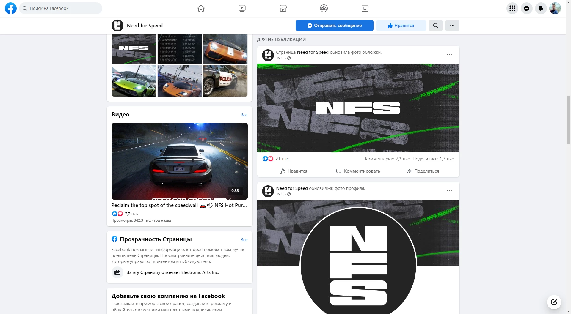The height and width of the screenshot is (314, 571).
Task: Click 'Все' link in the Видео section
Action: (244, 115)
